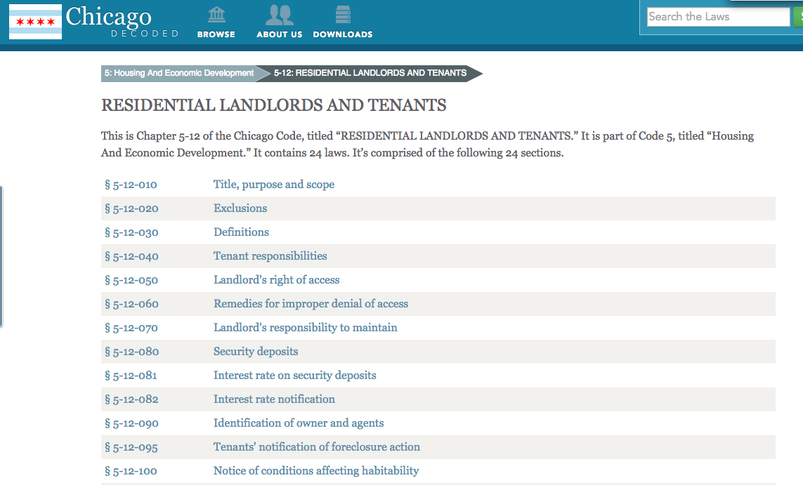The height and width of the screenshot is (485, 803).
Task: Go to Housing And Economic Development breadcrumb
Action: pos(179,73)
